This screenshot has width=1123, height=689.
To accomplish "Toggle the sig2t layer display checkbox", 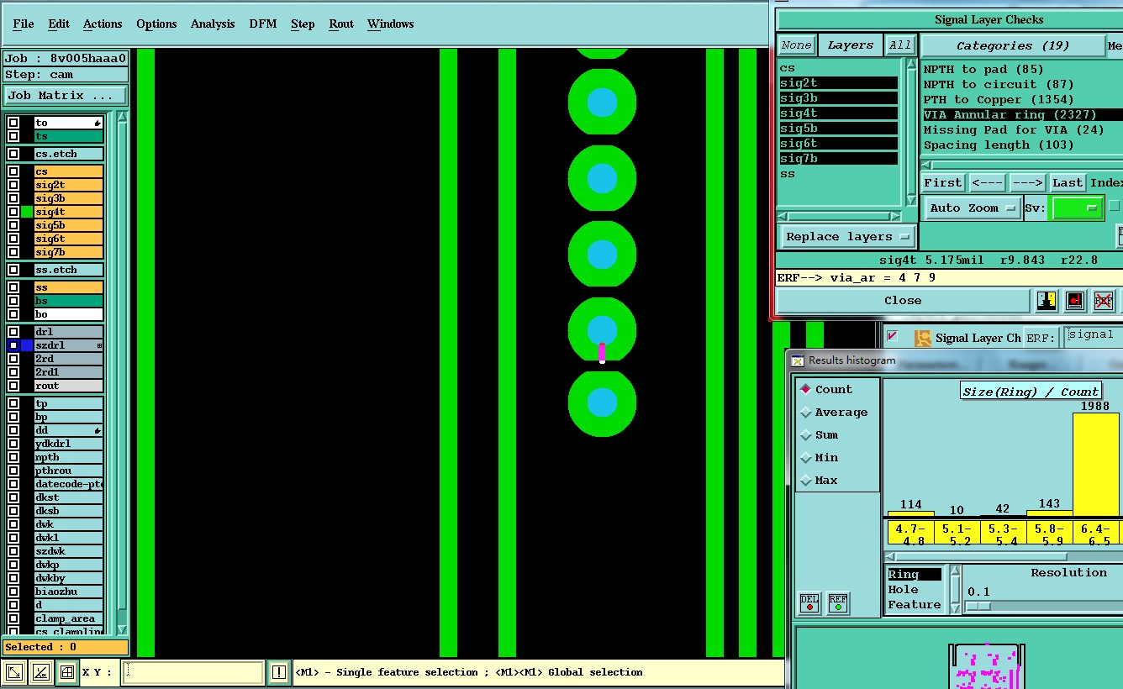I will (13, 185).
